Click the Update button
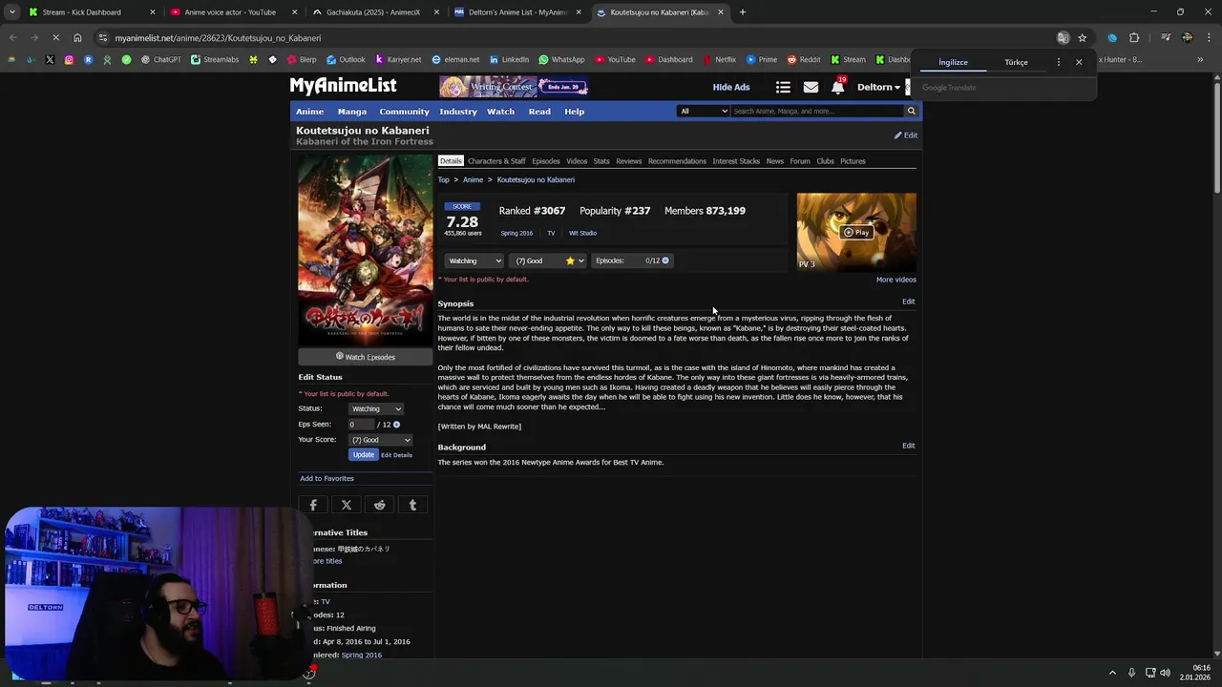 tap(363, 455)
